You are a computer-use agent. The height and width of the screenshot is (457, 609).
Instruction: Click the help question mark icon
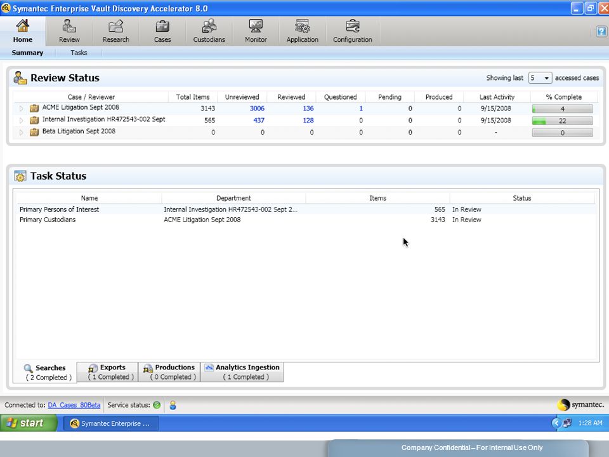601,31
